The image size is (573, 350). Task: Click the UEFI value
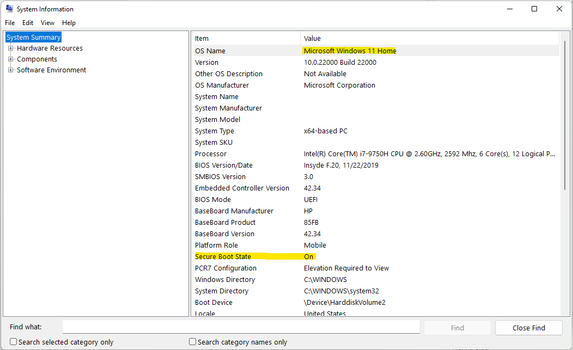[x=310, y=199]
